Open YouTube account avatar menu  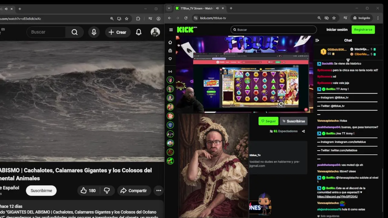(155, 32)
